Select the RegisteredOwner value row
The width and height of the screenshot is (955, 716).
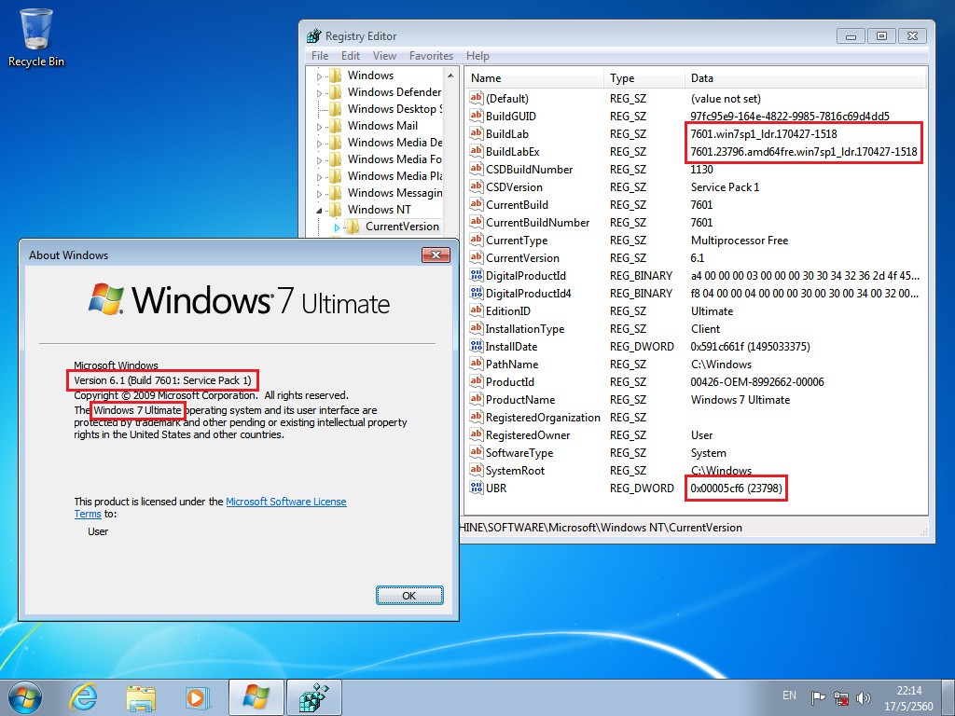pos(696,434)
